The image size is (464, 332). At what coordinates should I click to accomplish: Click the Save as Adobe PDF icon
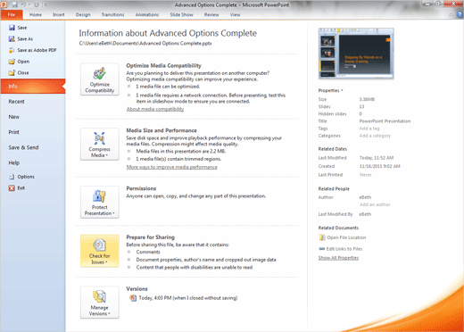point(12,50)
